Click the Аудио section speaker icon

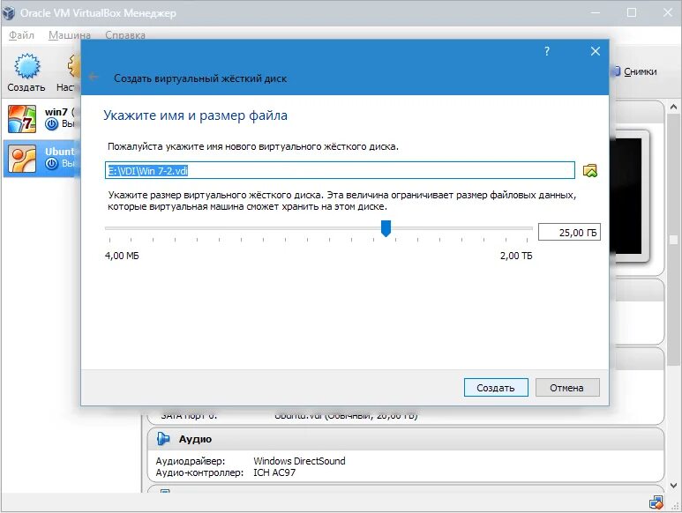pyautogui.click(x=163, y=439)
